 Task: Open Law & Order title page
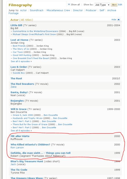pos(19,67)
